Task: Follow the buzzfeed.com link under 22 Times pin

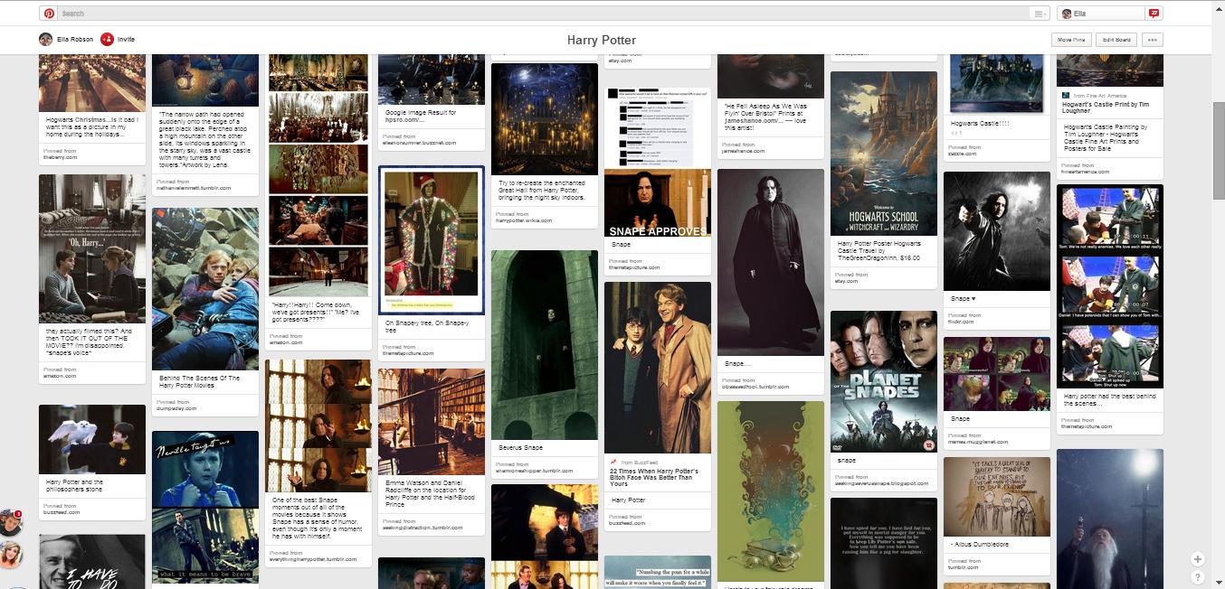Action: (627, 523)
